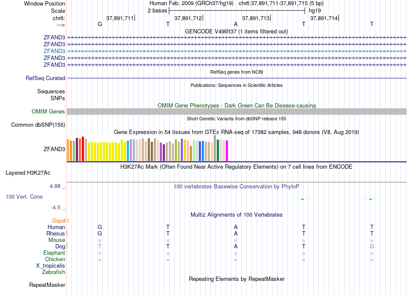The image size is (407, 295).
Task: Click coordinate label 37,891,711
Action: [x=120, y=18]
